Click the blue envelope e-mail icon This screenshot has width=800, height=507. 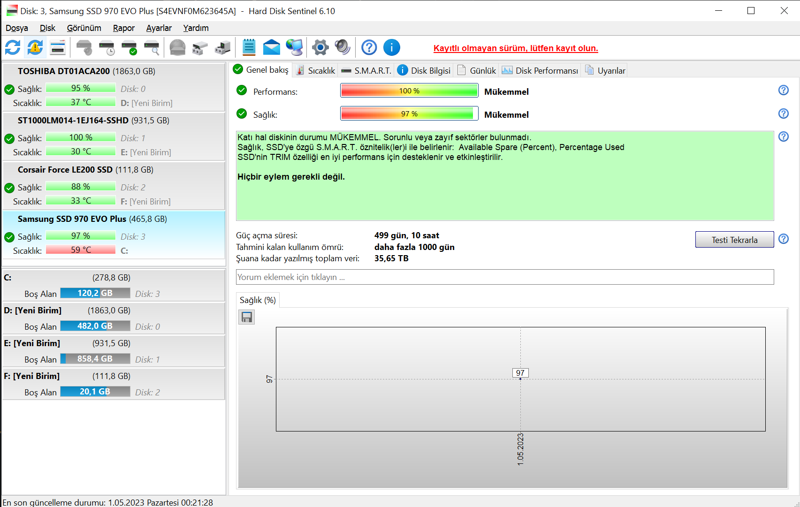272,47
